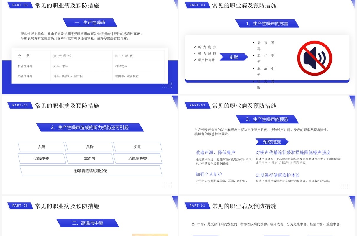Screen dimensions: 357x236
Task: Click the text beginning '通过技术改造'
Action: [224, 161]
